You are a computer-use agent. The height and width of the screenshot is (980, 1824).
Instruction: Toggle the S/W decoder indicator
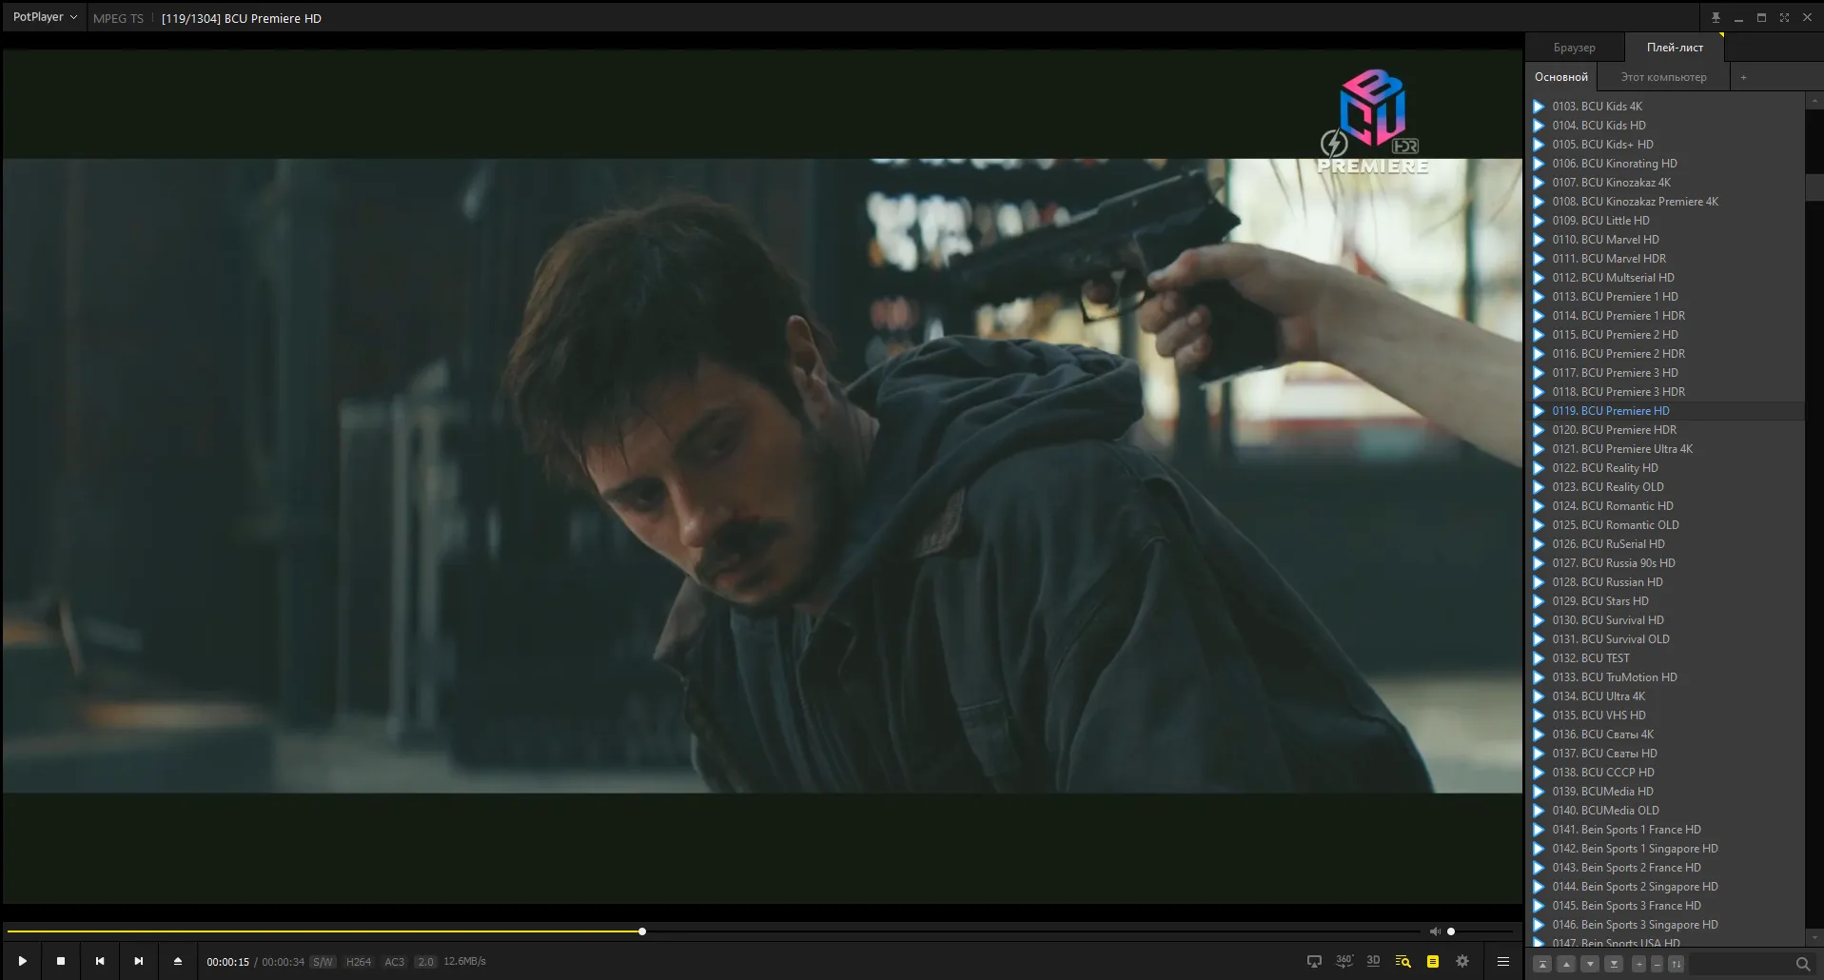click(x=323, y=962)
